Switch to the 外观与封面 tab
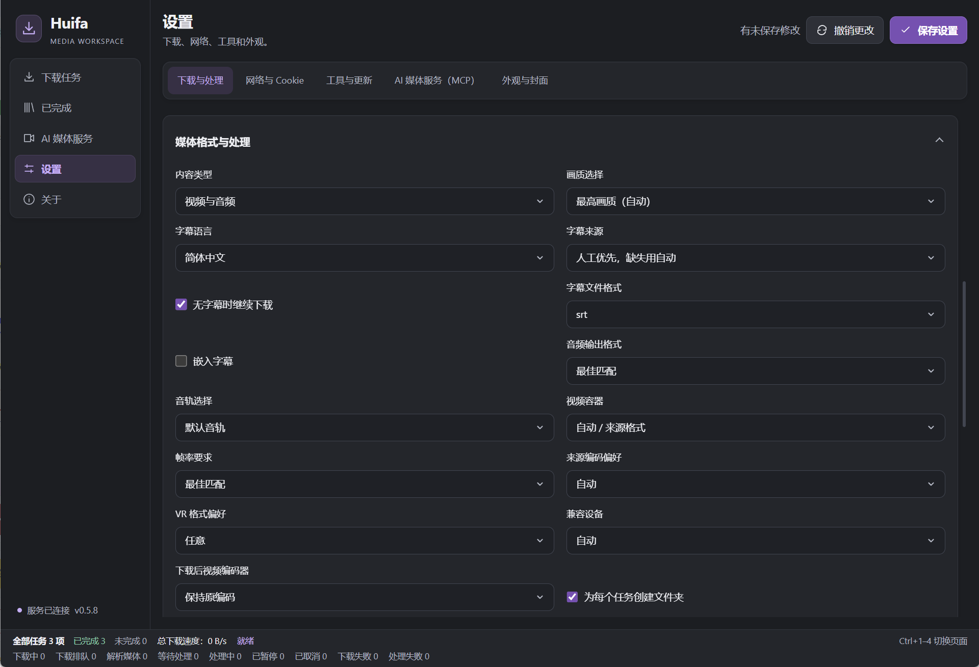 coord(525,81)
